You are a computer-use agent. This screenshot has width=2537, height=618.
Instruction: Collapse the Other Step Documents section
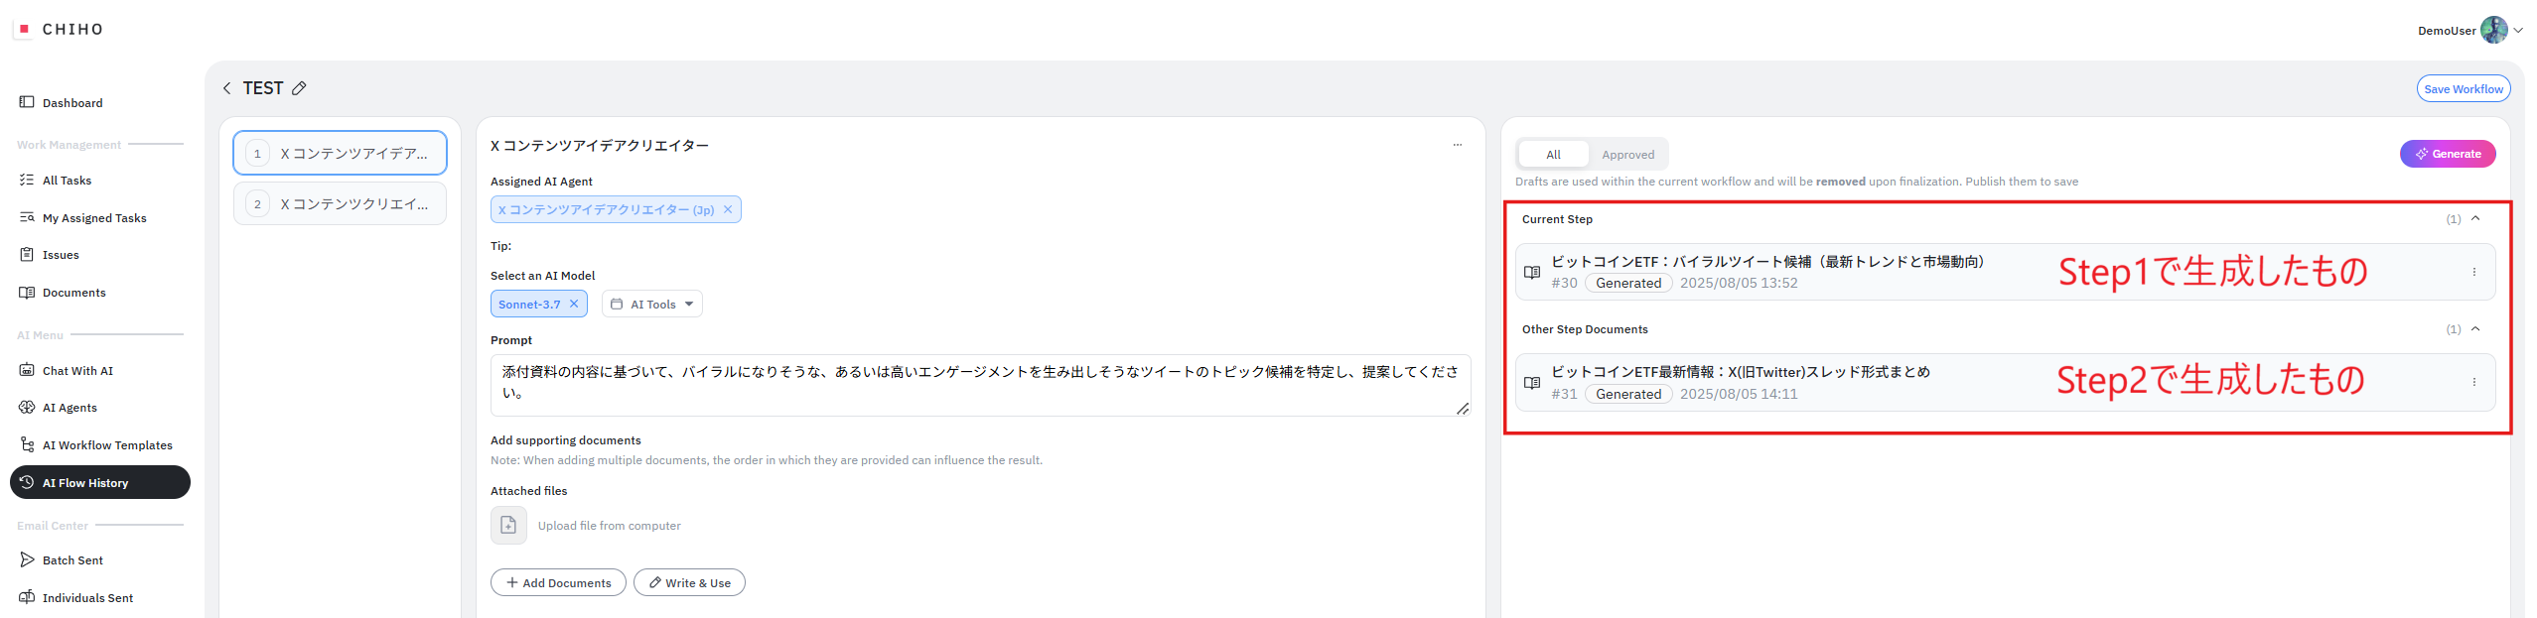[2475, 328]
